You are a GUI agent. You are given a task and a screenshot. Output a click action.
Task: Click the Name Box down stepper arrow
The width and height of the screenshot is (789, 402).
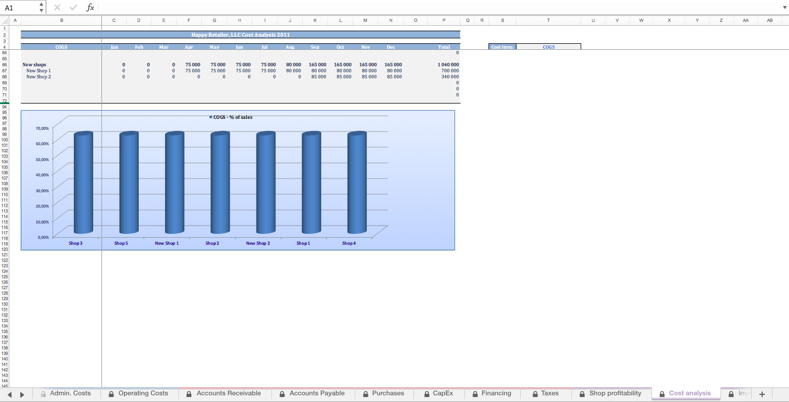[x=41, y=10]
